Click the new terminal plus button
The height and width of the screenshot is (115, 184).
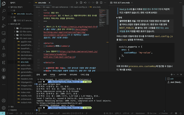pyautogui.click(x=171, y=75)
